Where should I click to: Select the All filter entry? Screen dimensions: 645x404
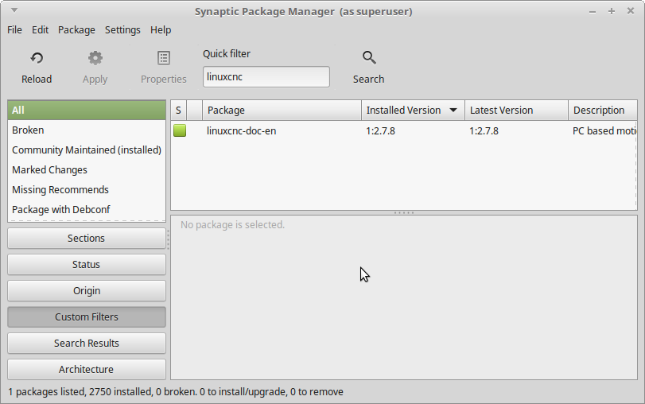[x=87, y=111]
